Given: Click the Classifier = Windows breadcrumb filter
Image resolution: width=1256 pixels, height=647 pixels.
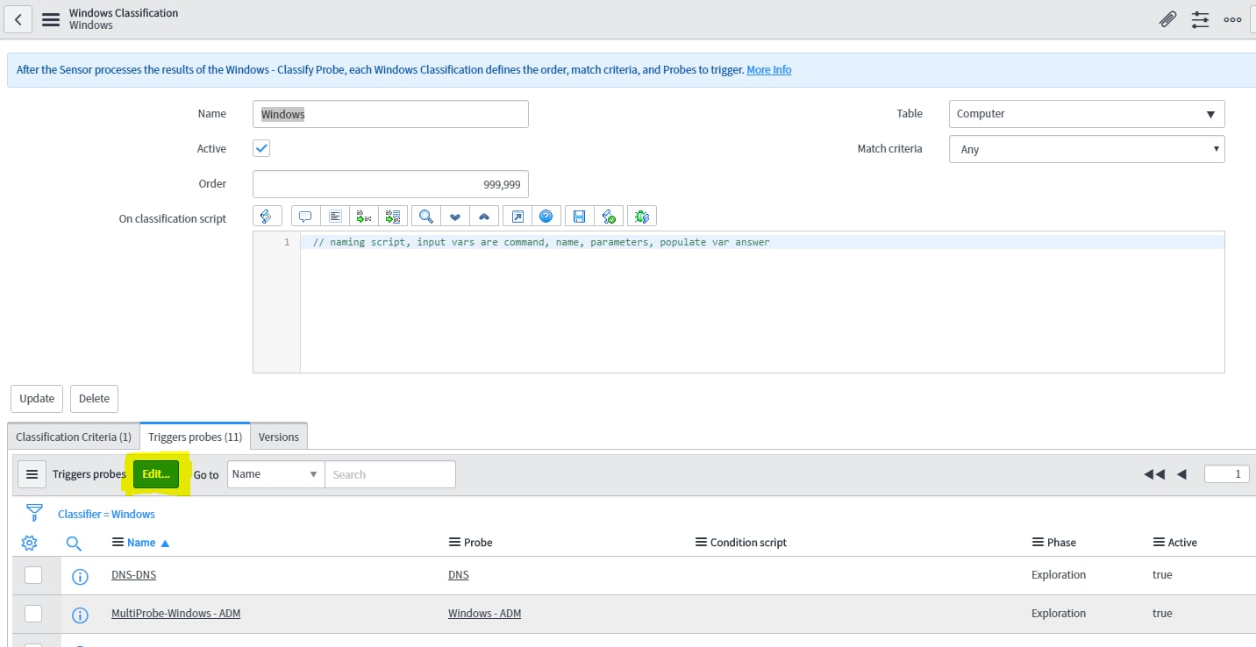Looking at the screenshot, I should 106,515.
